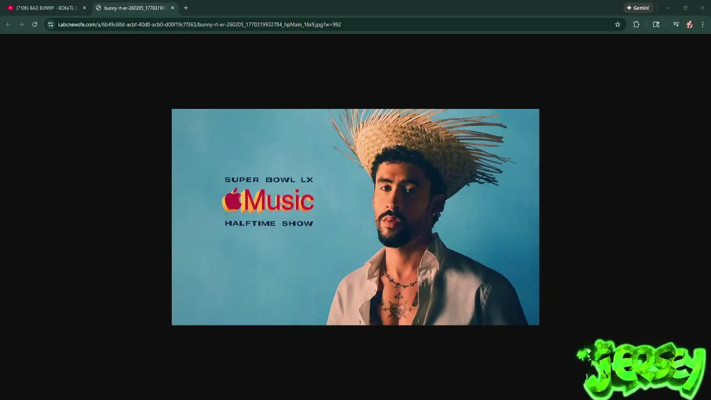Close the BAD BUNNY YouTube tab
Screen dimensions: 711x400
(x=84, y=8)
